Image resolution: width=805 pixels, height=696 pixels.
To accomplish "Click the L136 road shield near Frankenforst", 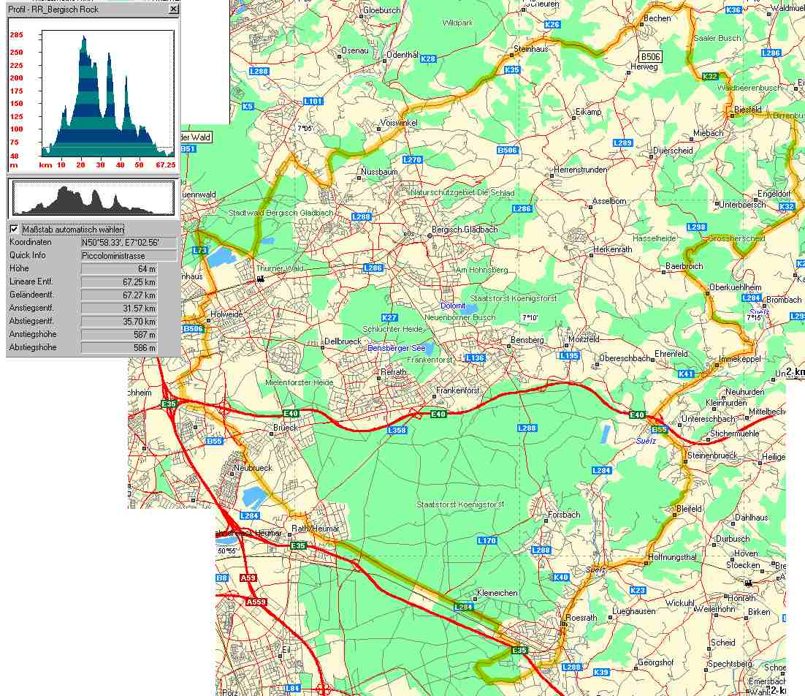I will coord(475,358).
